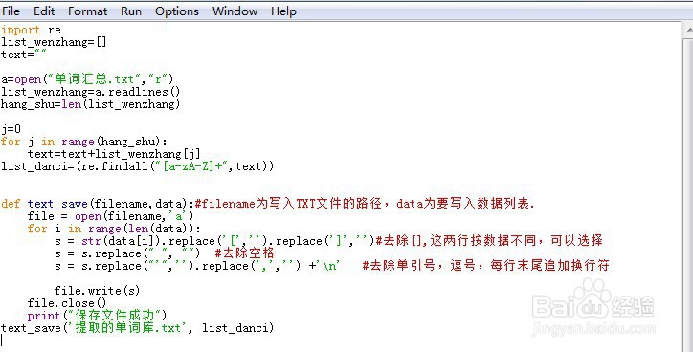The height and width of the screenshot is (352, 693).
Task: Click the a=open("单词汇总.txt","r") line
Action: tap(87, 79)
